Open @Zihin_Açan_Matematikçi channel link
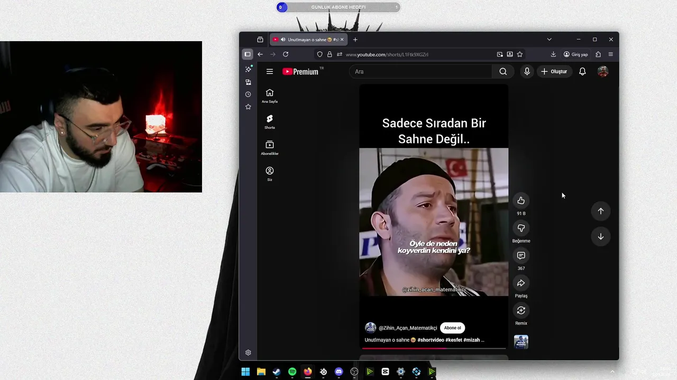Image resolution: width=677 pixels, height=380 pixels. [408, 328]
